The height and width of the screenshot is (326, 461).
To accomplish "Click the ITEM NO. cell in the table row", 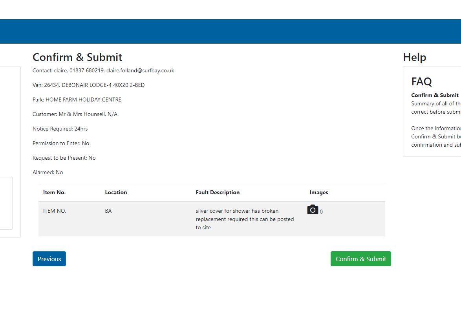I will (x=55, y=211).
